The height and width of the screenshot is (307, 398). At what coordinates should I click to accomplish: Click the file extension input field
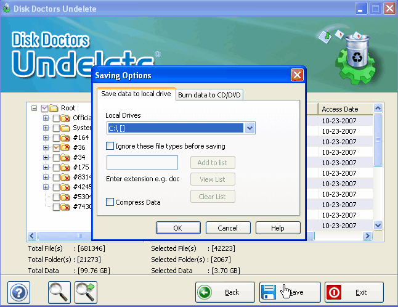(x=142, y=163)
